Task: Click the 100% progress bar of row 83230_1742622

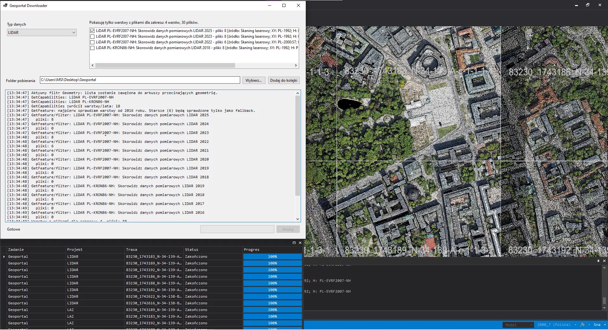Action: 272,296
